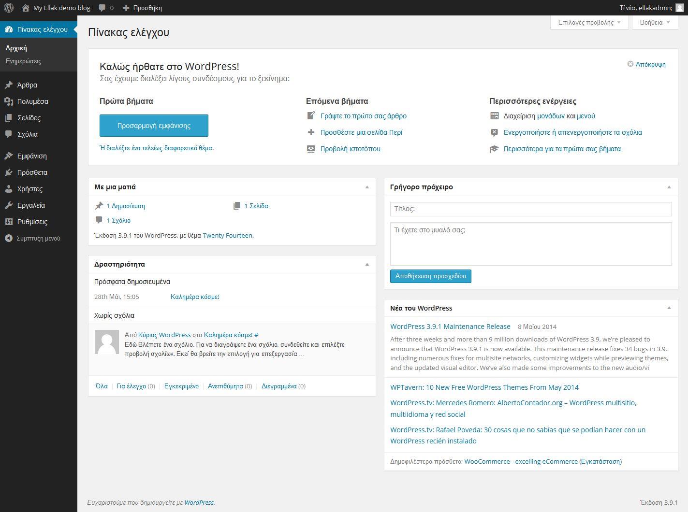The image size is (688, 512).
Task: Click the settings icon for Ρυθμίσεις
Action: (9, 222)
